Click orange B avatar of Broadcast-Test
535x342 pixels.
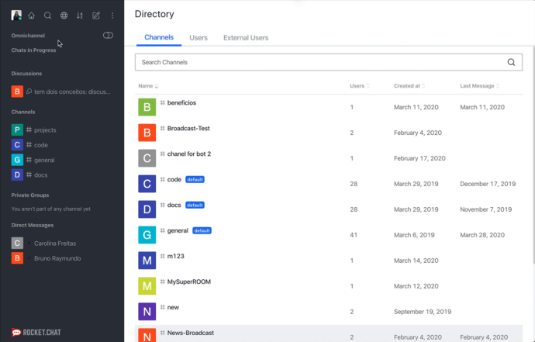[x=147, y=133]
